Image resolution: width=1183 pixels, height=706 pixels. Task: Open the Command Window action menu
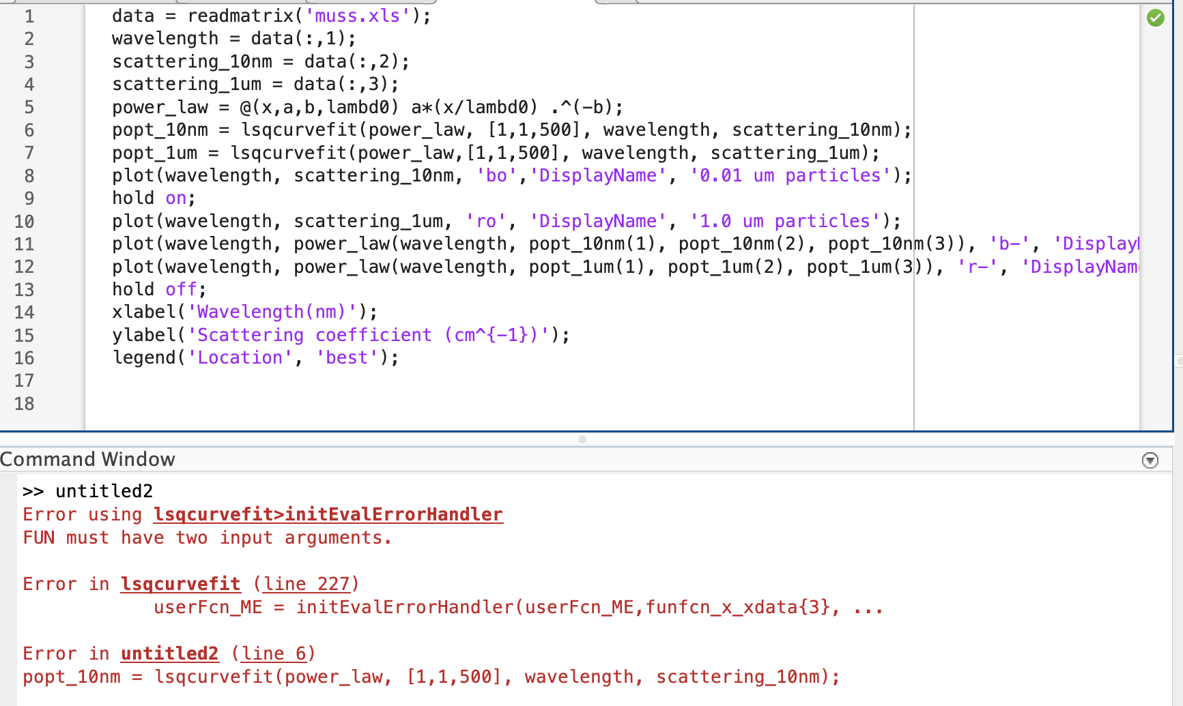tap(1150, 460)
